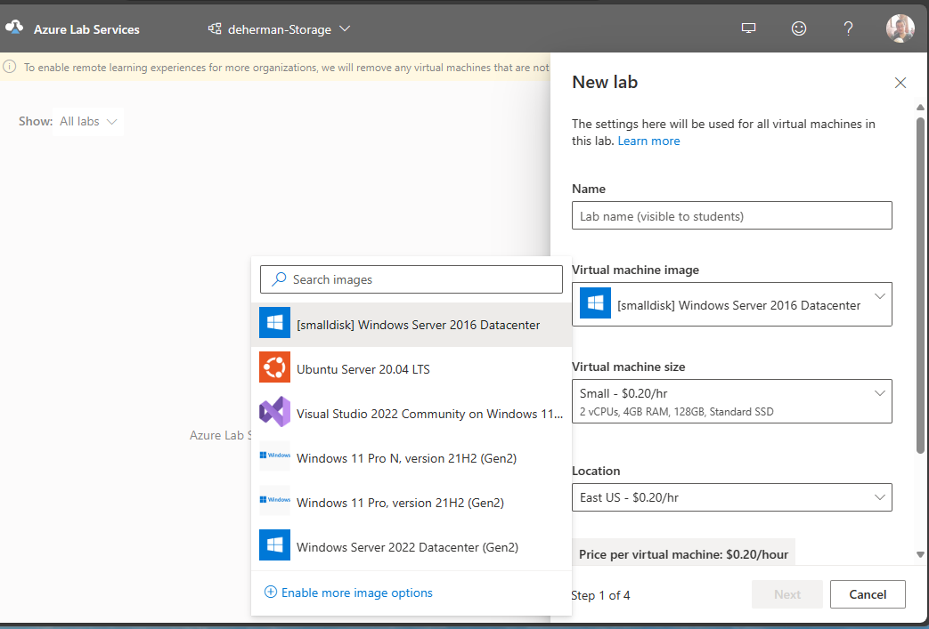Click the Windows icon for Server 2016 Datacenter in the list
The width and height of the screenshot is (929, 629).
[275, 322]
